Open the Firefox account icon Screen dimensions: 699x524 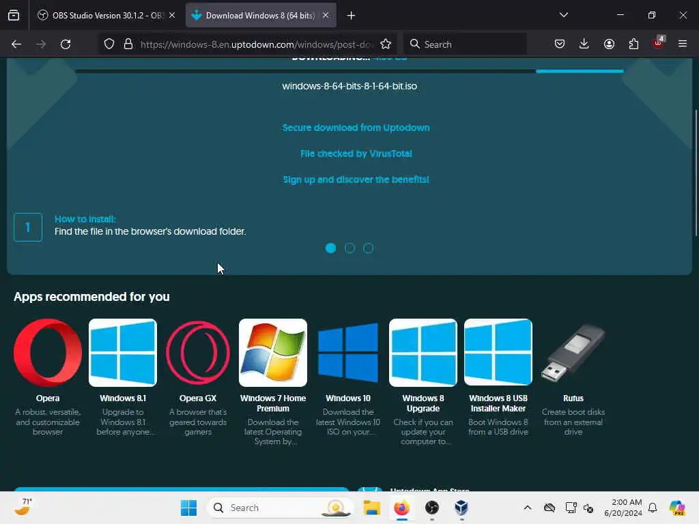click(609, 44)
